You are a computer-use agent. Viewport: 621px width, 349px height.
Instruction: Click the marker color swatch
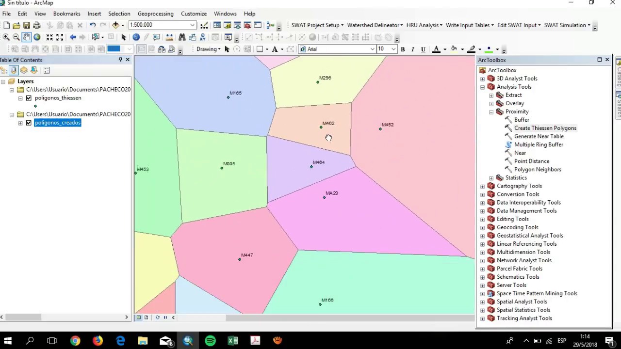point(489,49)
